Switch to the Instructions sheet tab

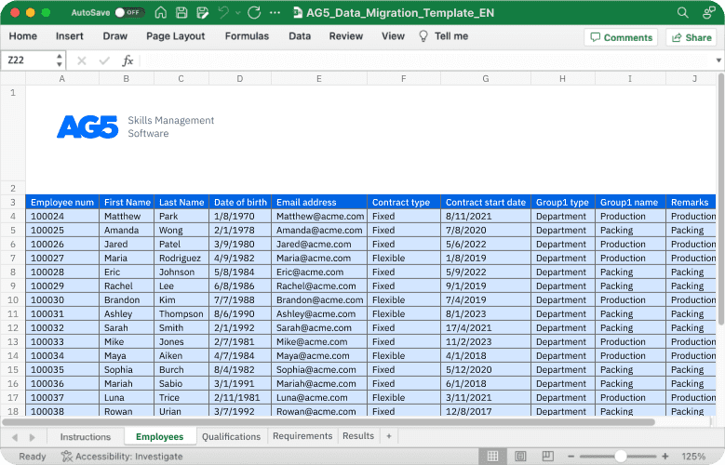86,437
